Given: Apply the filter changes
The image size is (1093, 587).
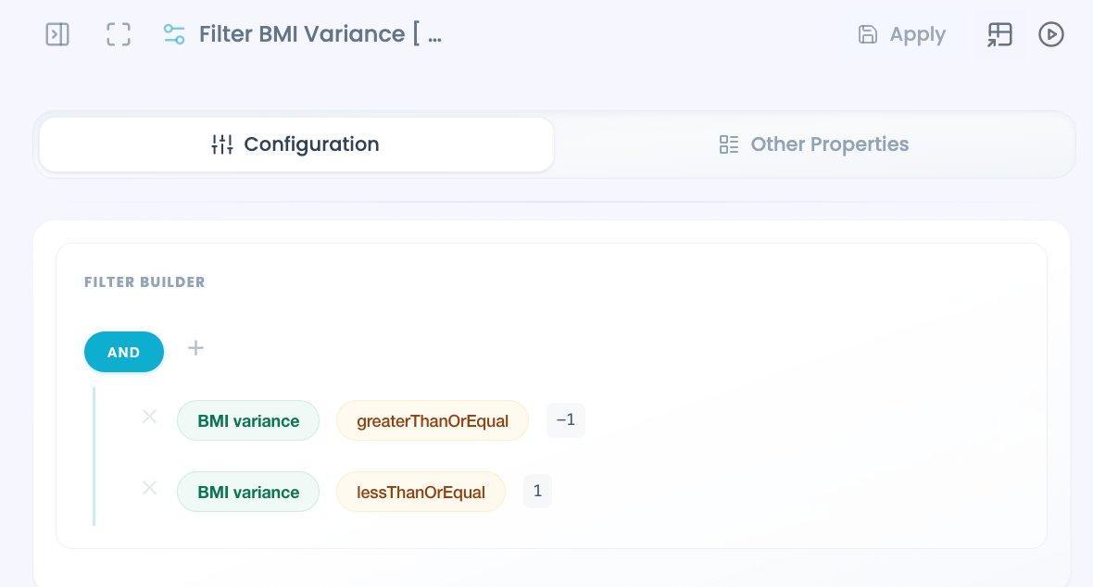Looking at the screenshot, I should 901,34.
